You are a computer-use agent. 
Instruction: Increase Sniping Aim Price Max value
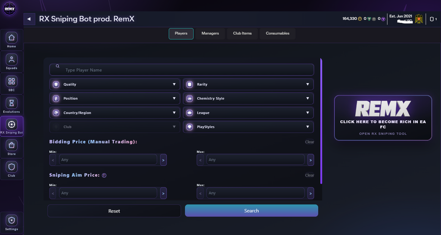[x=311, y=193]
